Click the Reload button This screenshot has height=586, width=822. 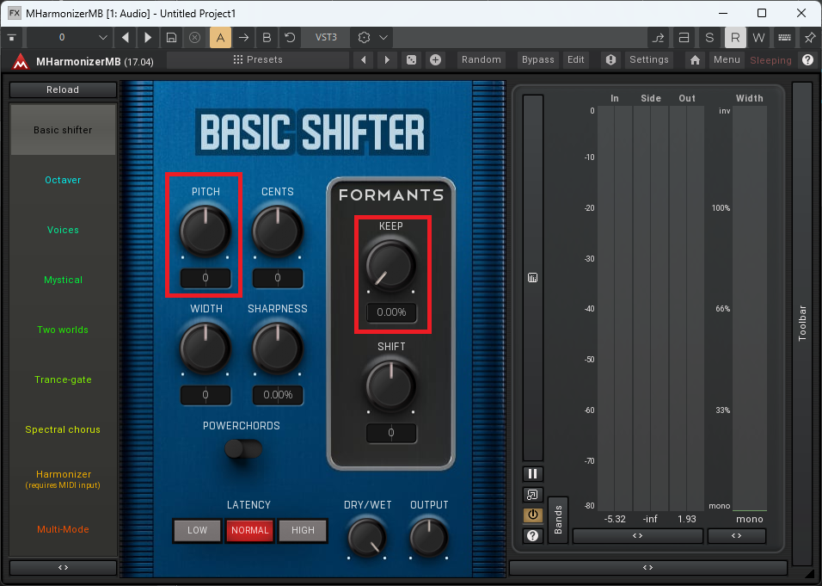pyautogui.click(x=63, y=89)
